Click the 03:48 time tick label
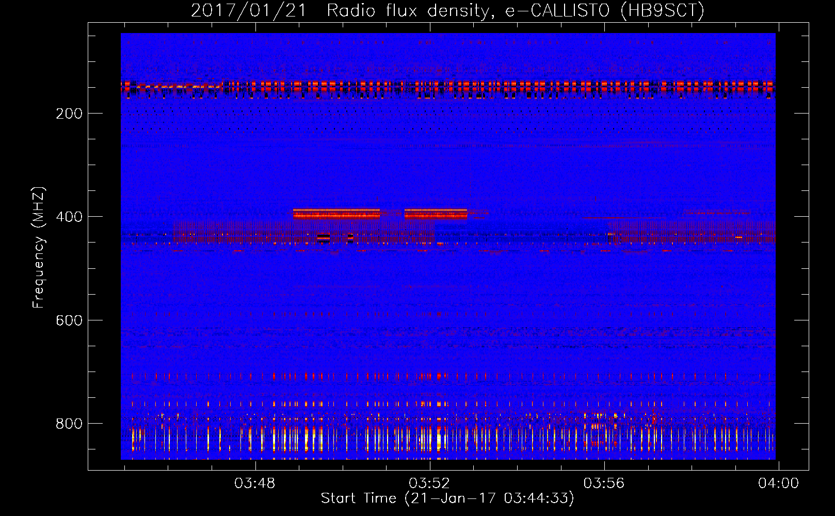This screenshot has width=835, height=516. tap(255, 483)
